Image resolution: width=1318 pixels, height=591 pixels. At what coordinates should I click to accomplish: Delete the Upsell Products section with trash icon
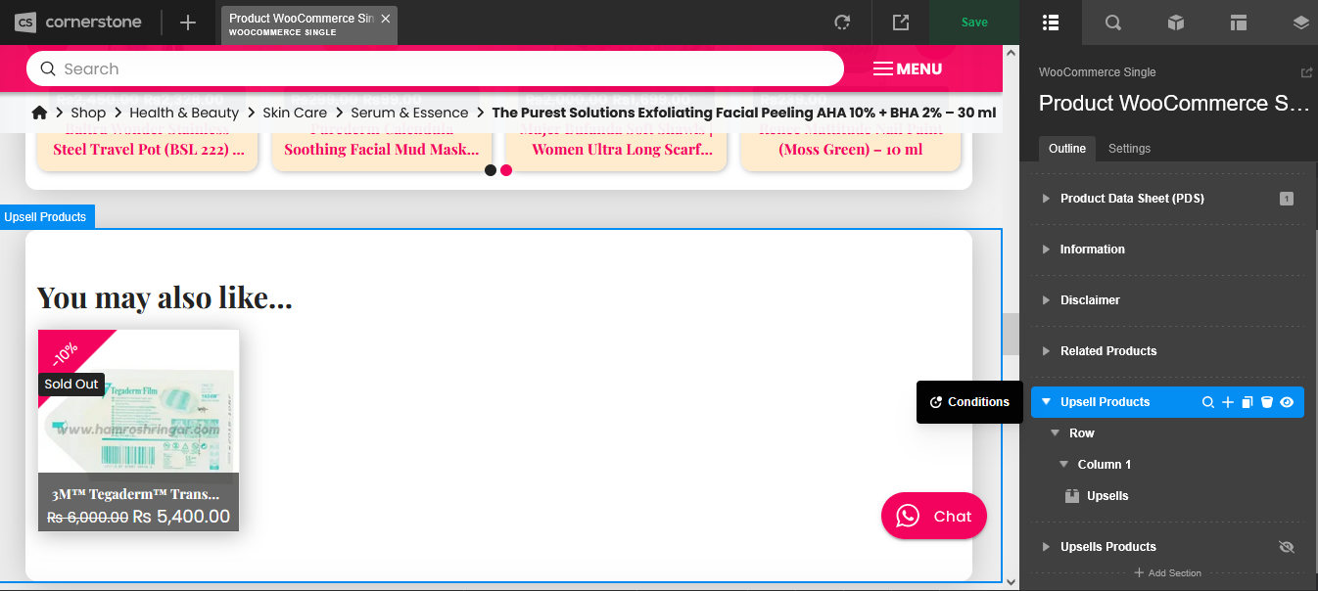pyautogui.click(x=1266, y=402)
